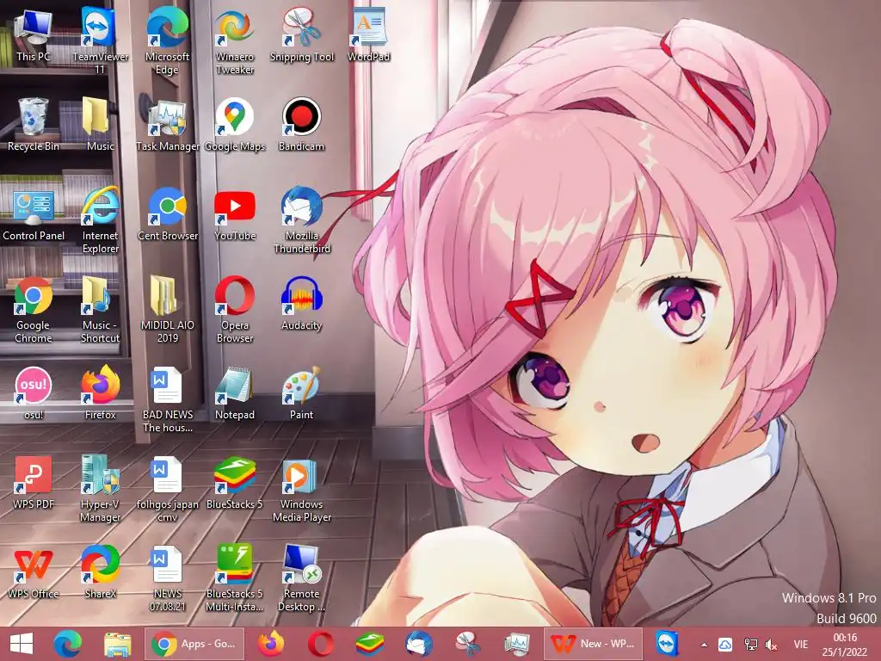Click the Internet Explorer desktop shortcut
Image resolution: width=881 pixels, height=661 pixels.
coord(100,219)
